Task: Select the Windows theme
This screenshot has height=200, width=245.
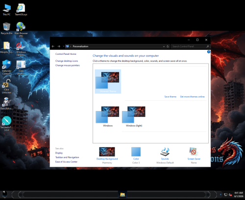Action: tap(107, 116)
